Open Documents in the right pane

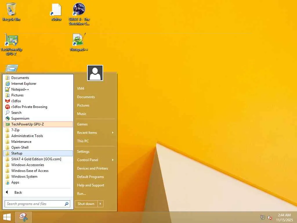coord(95,97)
